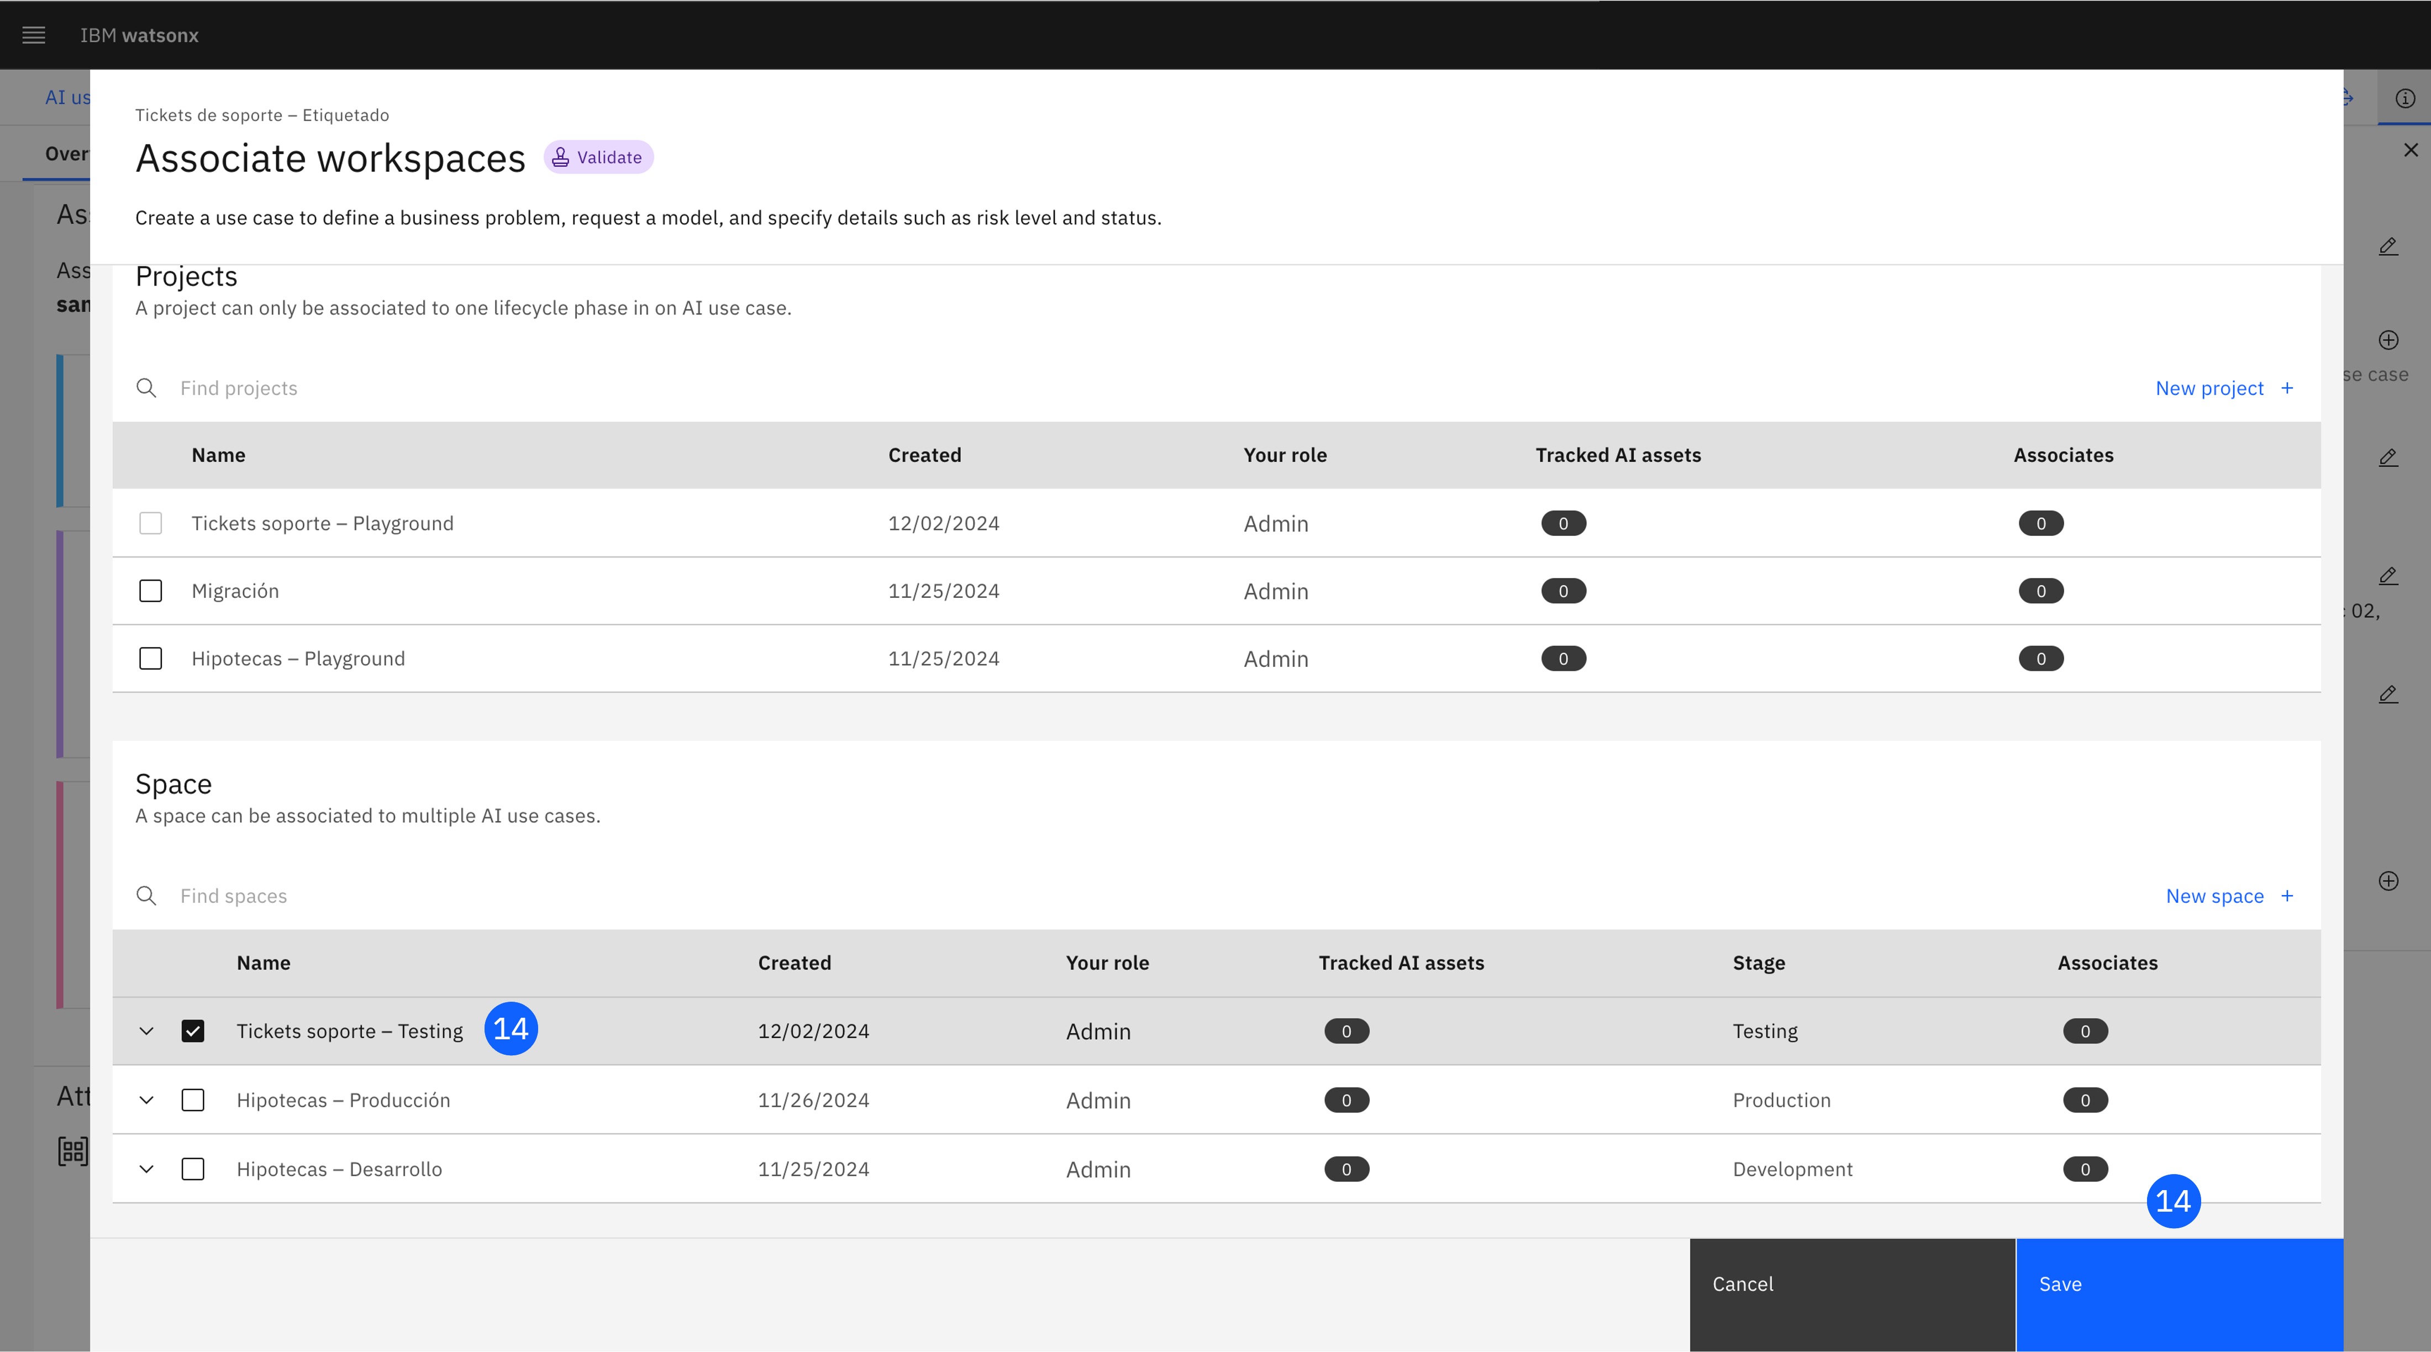Click the projects Tracked AI assets header
The image size is (2431, 1352).
point(1618,455)
